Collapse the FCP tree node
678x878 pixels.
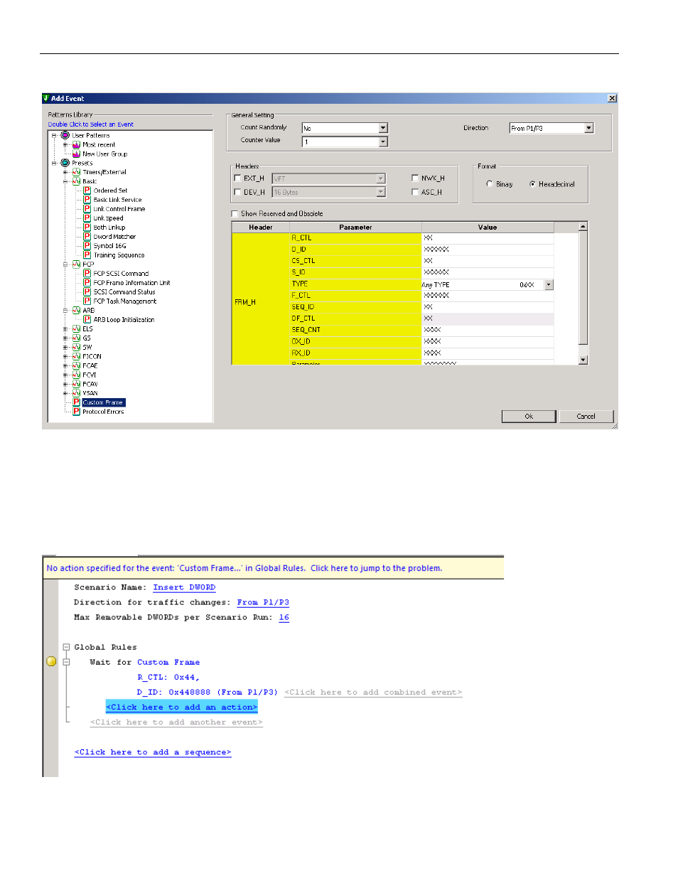click(65, 264)
